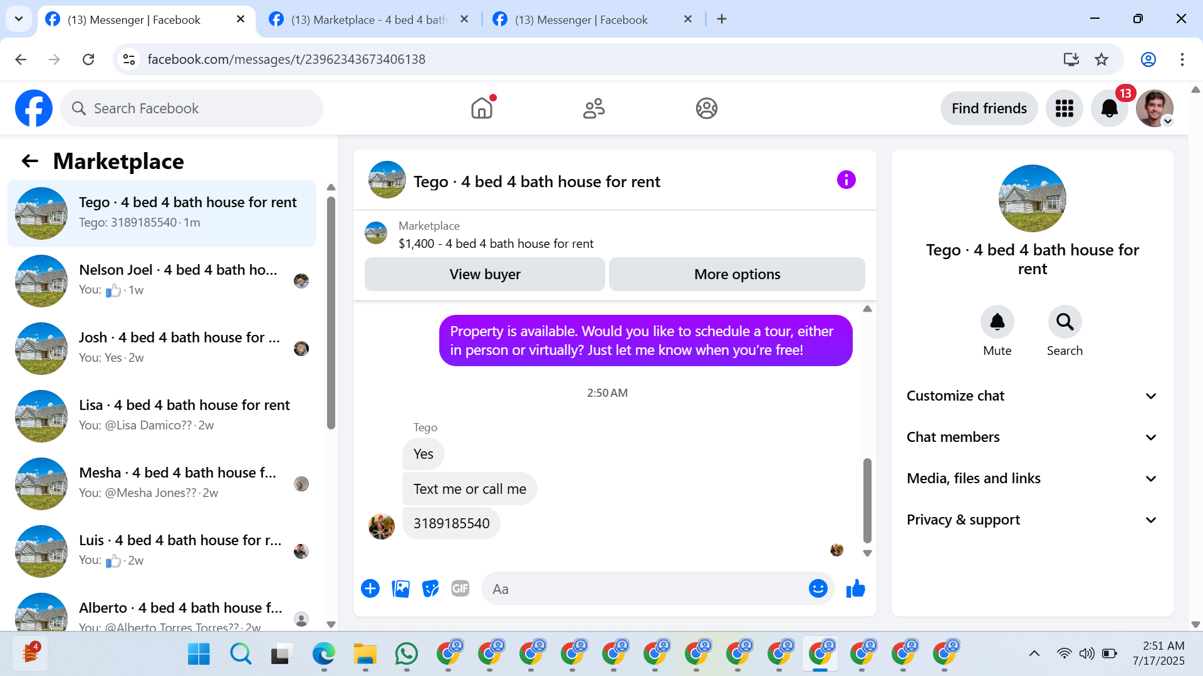Click the address bar URL
1203x676 pixels.
[286, 59]
